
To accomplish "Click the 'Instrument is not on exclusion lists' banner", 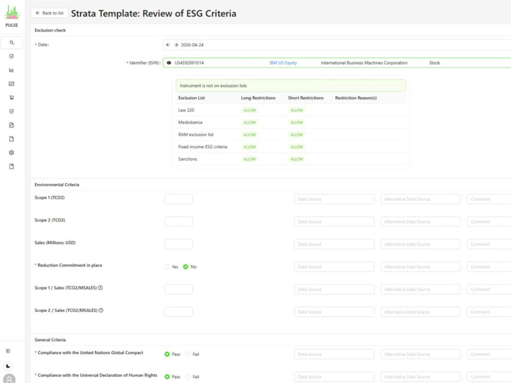I will (x=291, y=86).
